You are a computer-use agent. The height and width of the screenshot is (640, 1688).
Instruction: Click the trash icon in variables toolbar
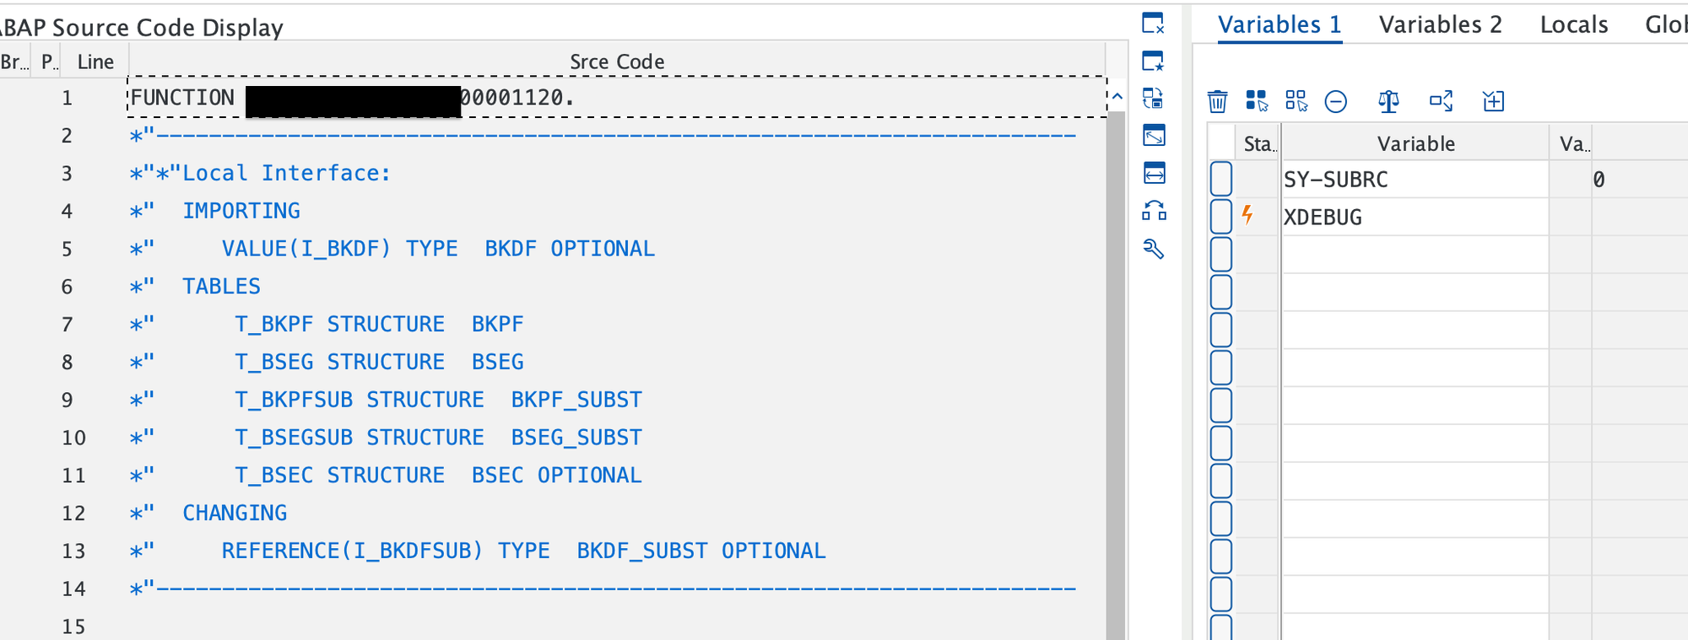point(1217,101)
